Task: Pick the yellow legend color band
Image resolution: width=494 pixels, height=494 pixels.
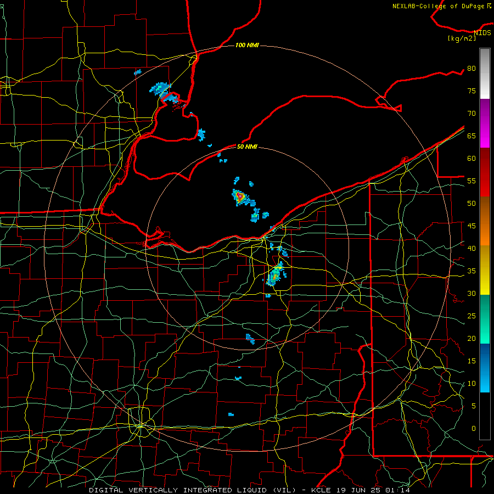Action: coord(485,270)
